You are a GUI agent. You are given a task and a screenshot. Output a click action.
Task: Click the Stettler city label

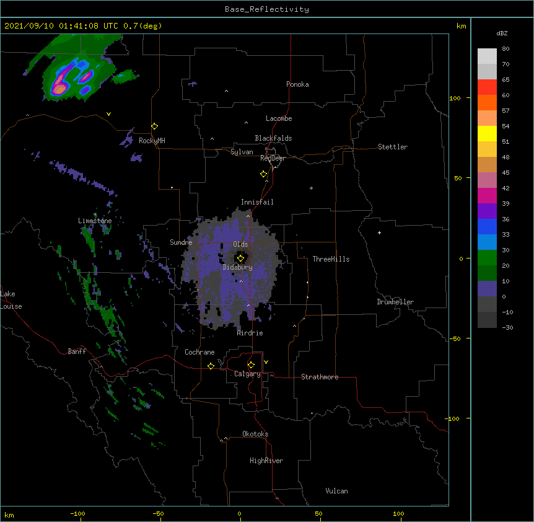393,147
